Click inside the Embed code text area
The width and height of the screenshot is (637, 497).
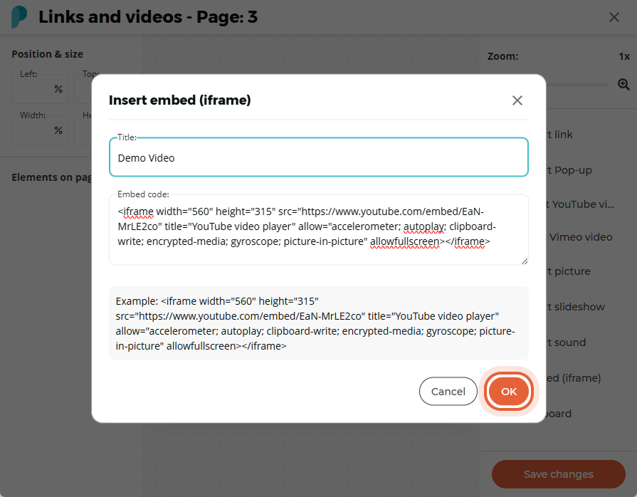pyautogui.click(x=319, y=230)
